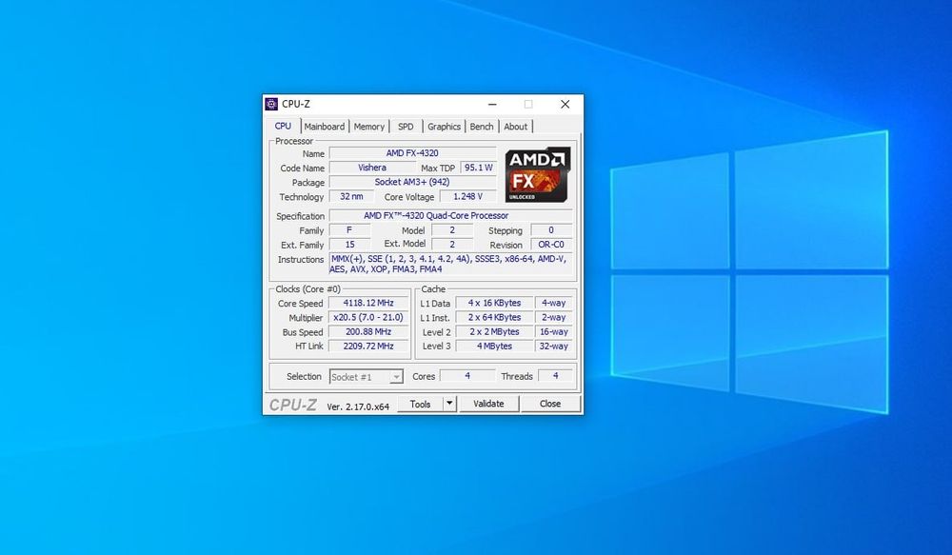Viewport: 952px width, 555px height.
Task: Open the Tools dropdown arrow
Action: point(449,404)
